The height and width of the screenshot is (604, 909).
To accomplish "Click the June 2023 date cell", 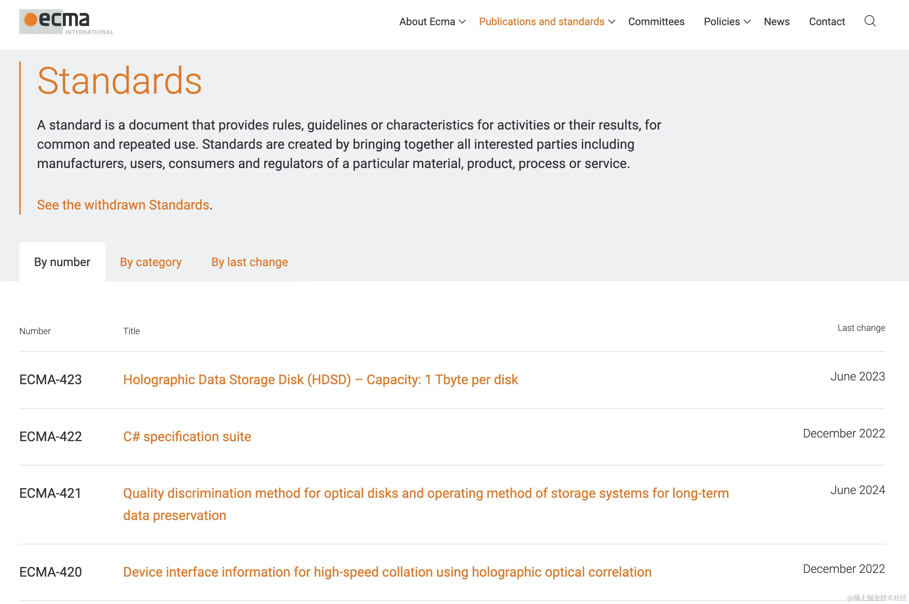I will 858,376.
